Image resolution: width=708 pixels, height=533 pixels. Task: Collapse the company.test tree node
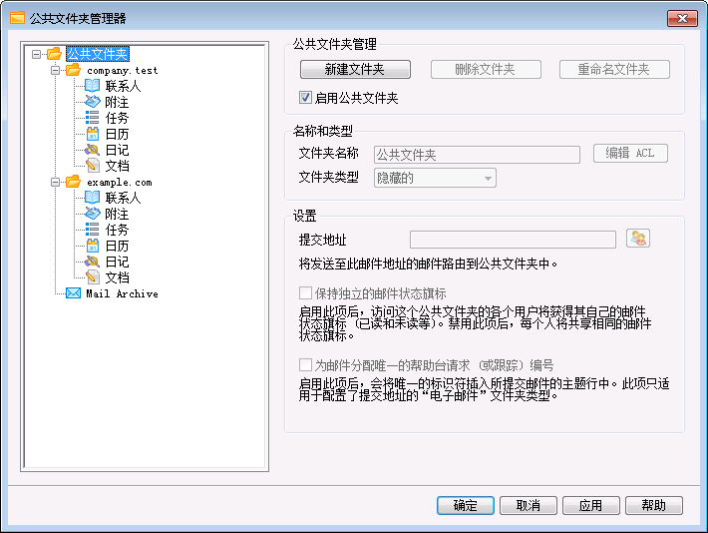tap(55, 71)
